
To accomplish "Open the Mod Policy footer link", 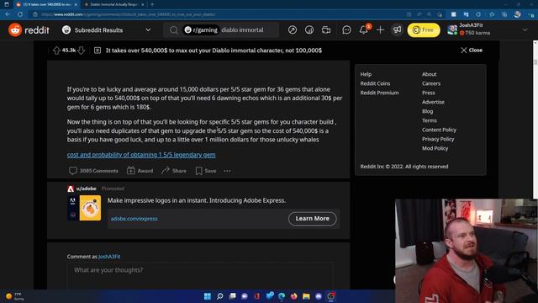I will click(x=435, y=148).
